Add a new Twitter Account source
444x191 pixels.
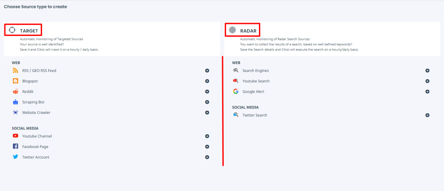tap(207, 157)
